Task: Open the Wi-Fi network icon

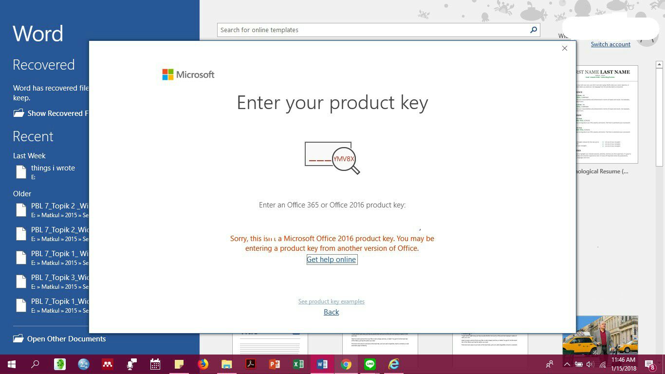Action: (x=603, y=364)
